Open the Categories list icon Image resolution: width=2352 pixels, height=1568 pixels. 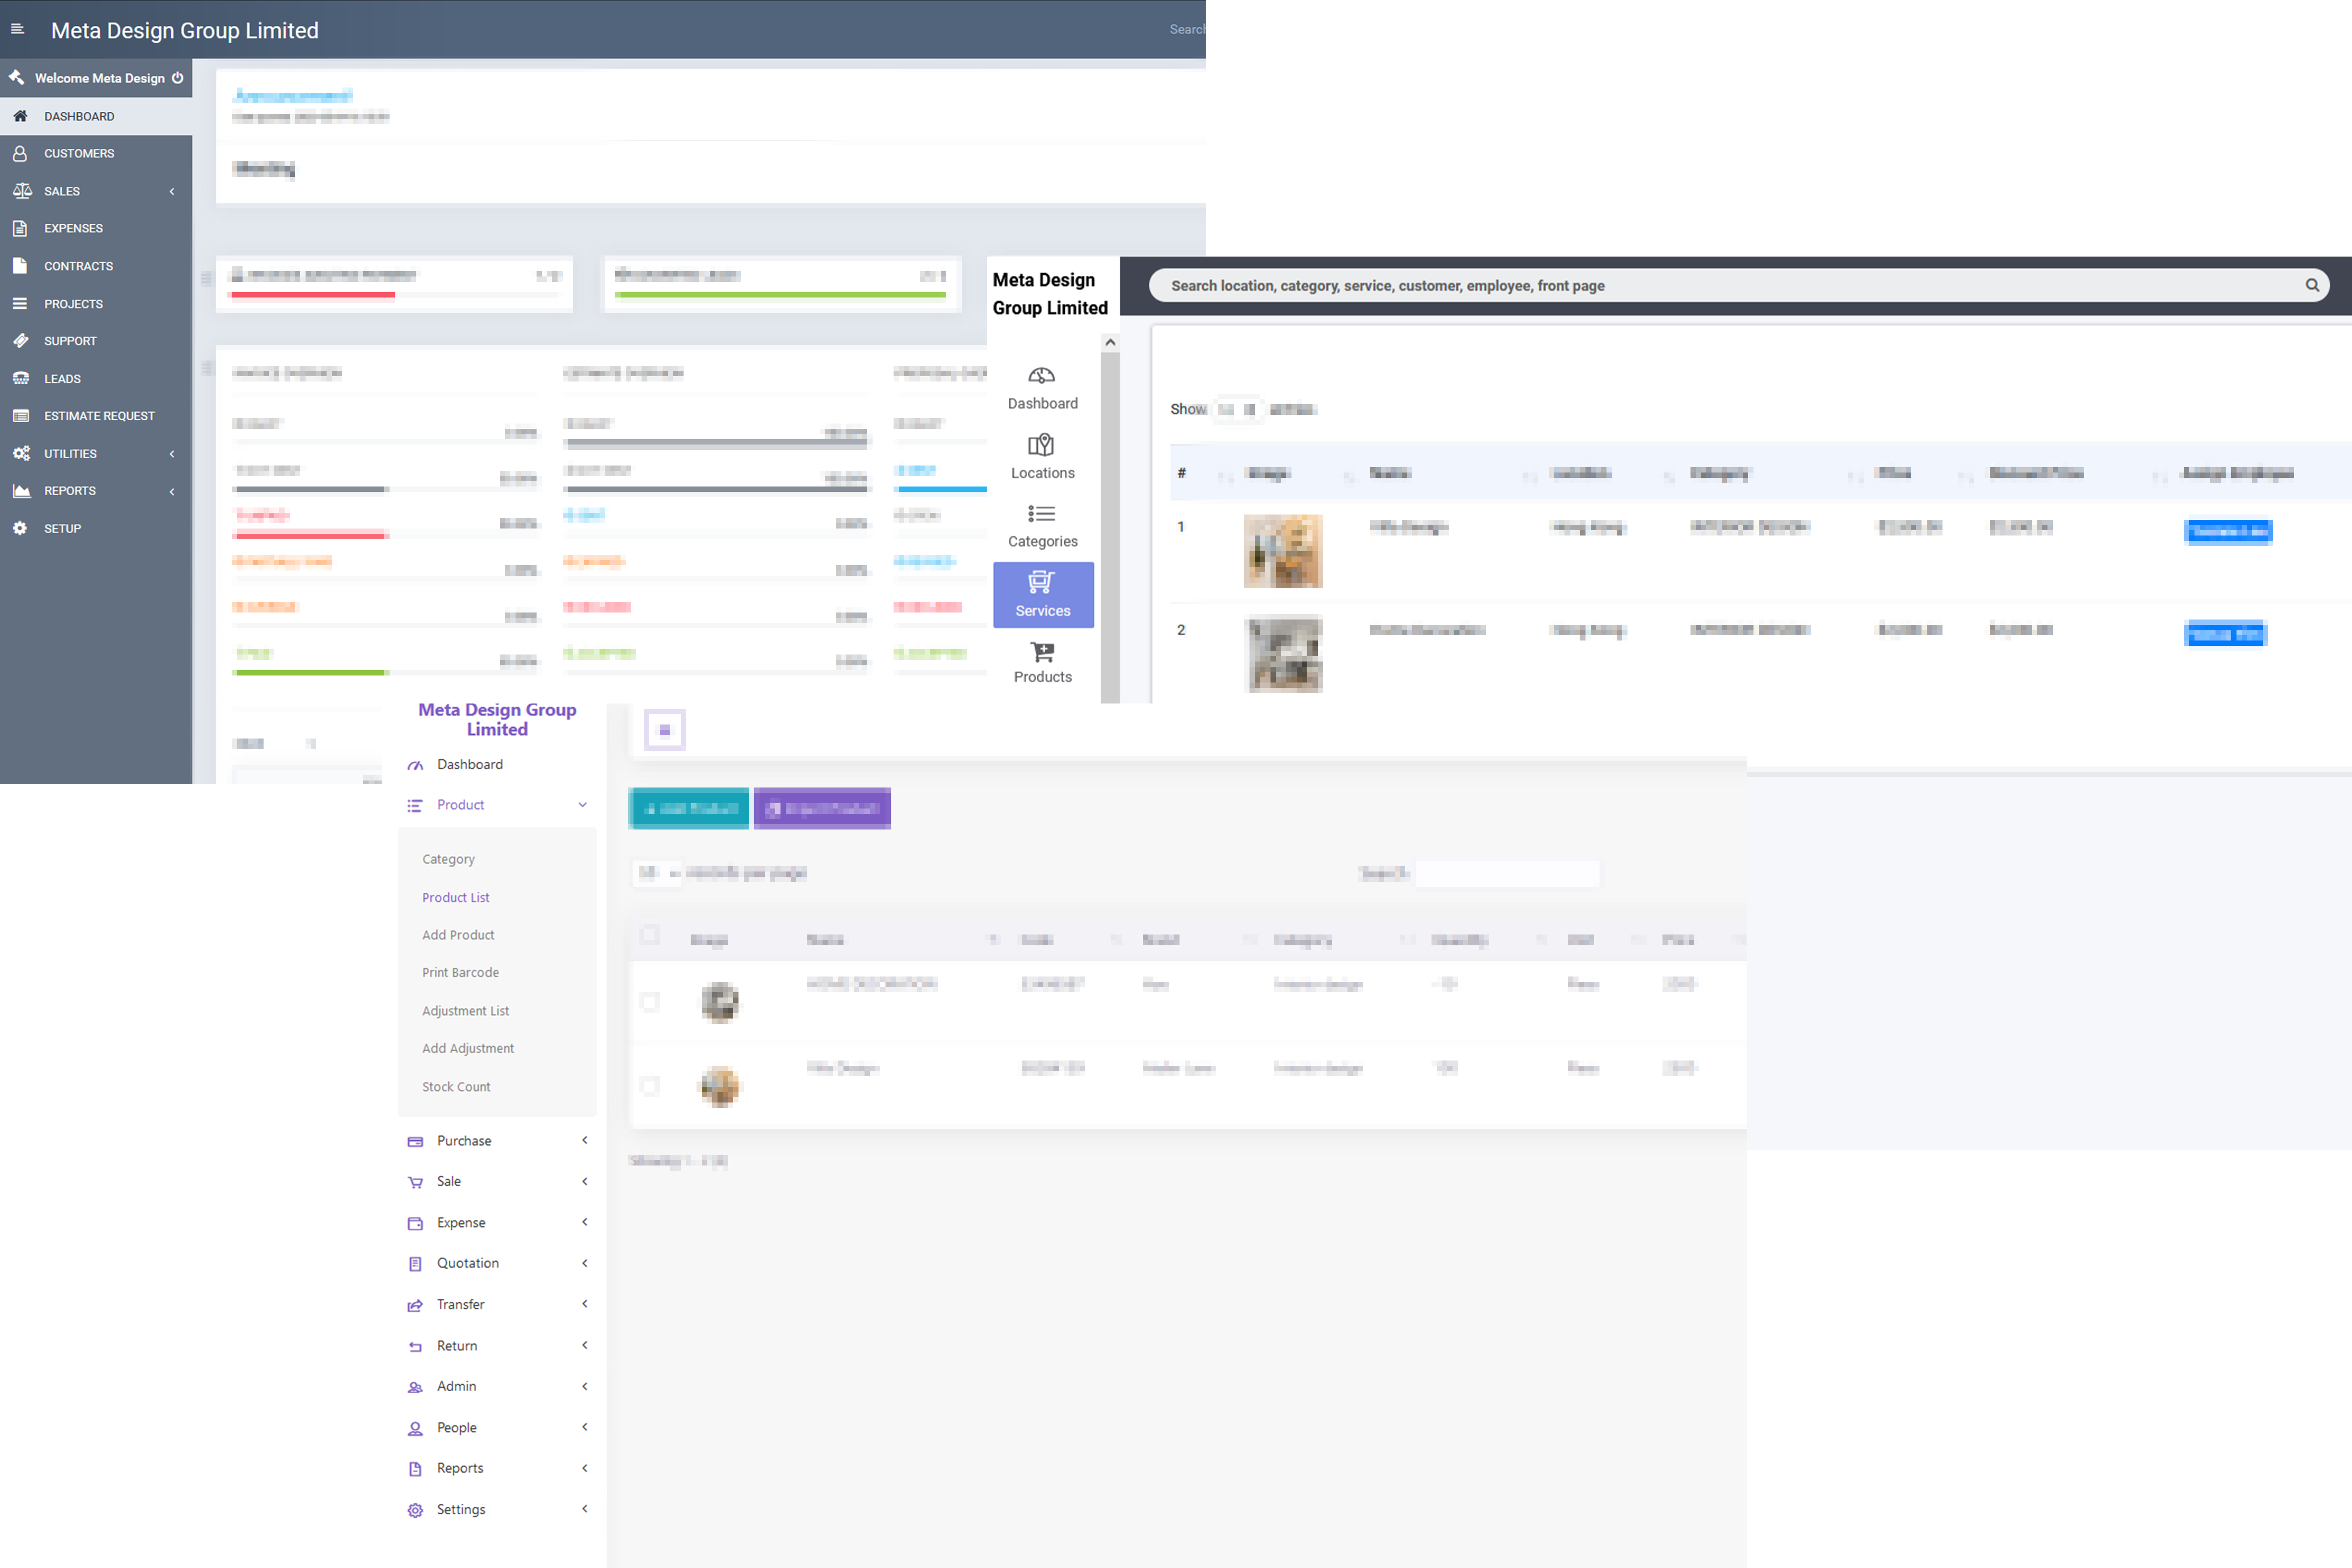point(1041,514)
